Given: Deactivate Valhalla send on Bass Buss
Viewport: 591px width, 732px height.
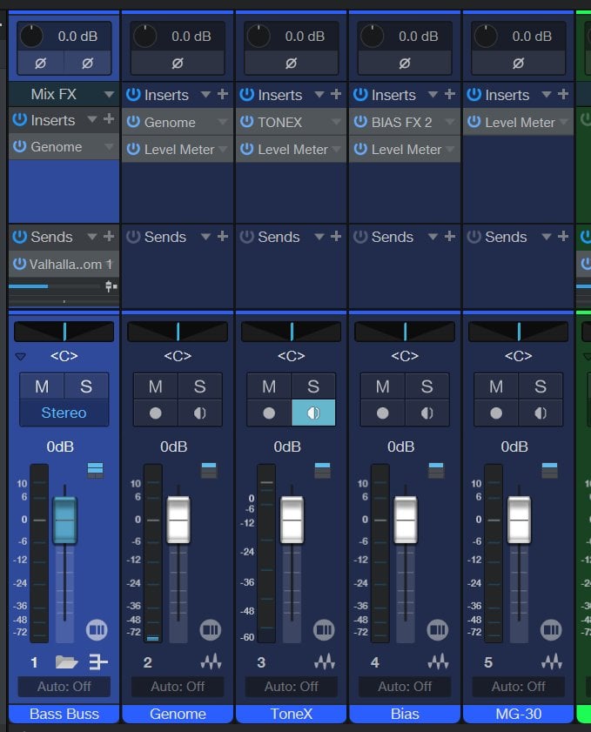Looking at the screenshot, I should [19, 264].
